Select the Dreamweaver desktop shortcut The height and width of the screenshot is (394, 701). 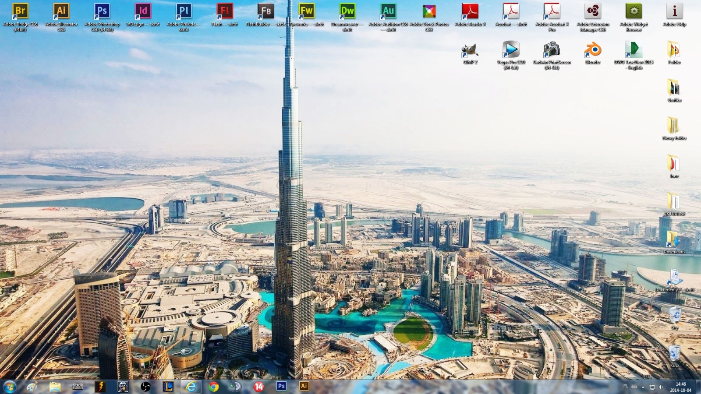[347, 17]
